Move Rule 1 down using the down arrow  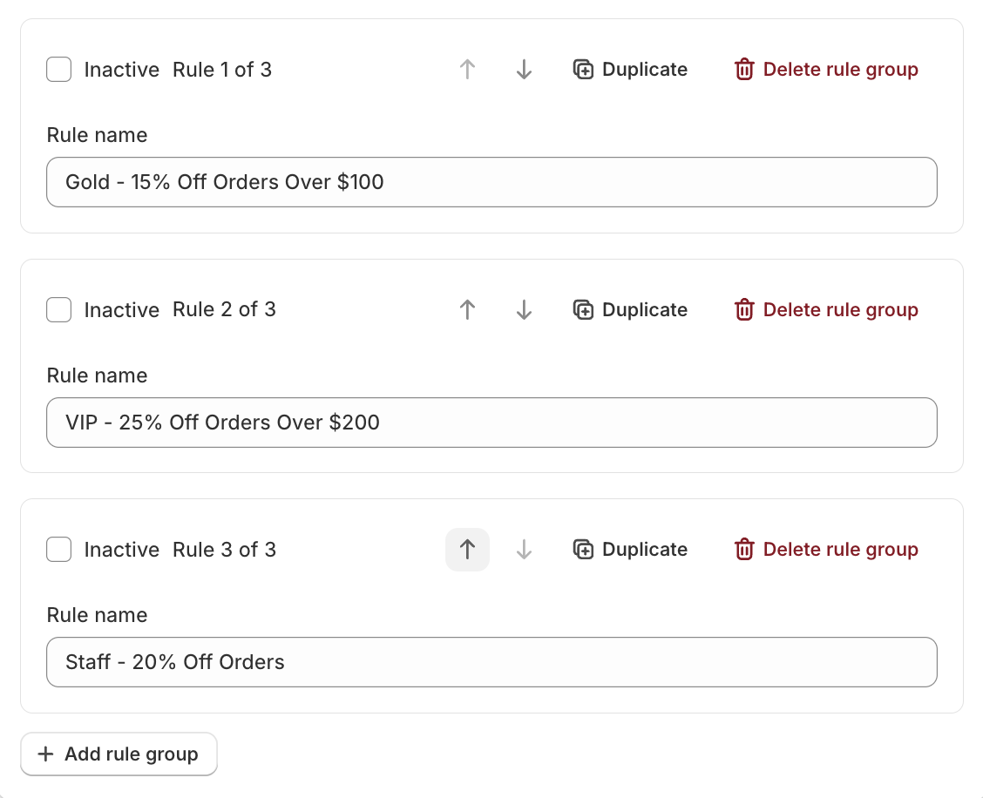[523, 69]
